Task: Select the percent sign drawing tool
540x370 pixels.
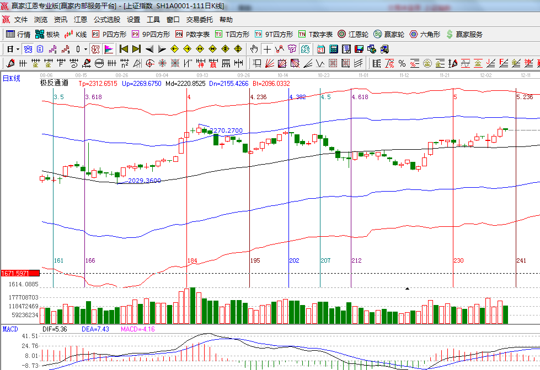Action: pos(402,63)
